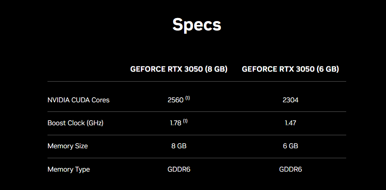Click the Memory Type row label
Image resolution: width=386 pixels, height=190 pixels.
tap(69, 169)
